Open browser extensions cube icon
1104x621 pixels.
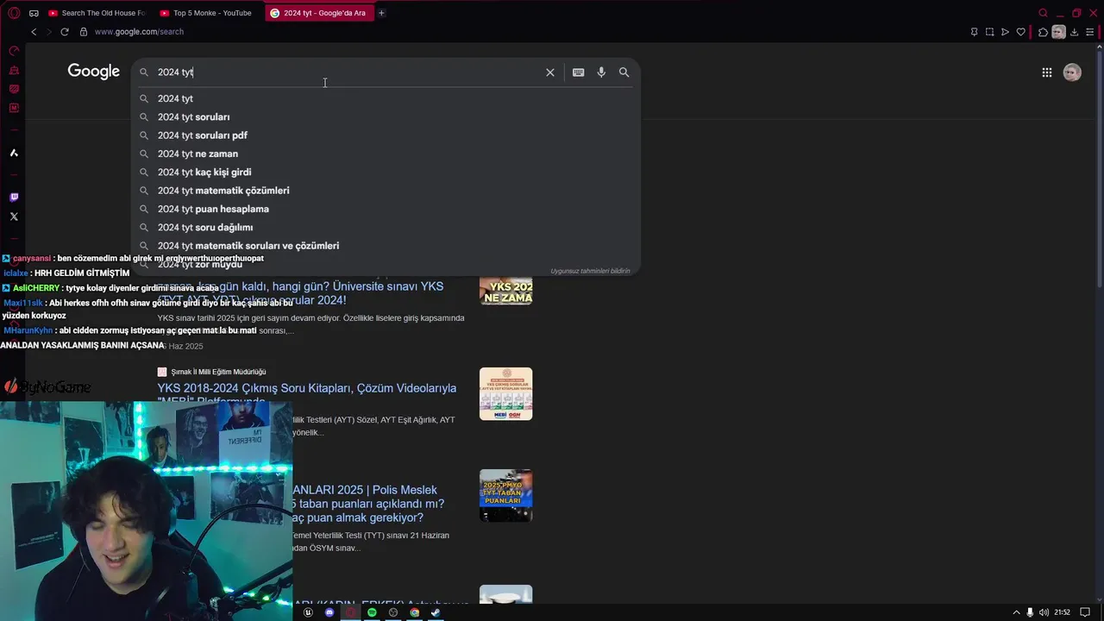coord(1043,32)
